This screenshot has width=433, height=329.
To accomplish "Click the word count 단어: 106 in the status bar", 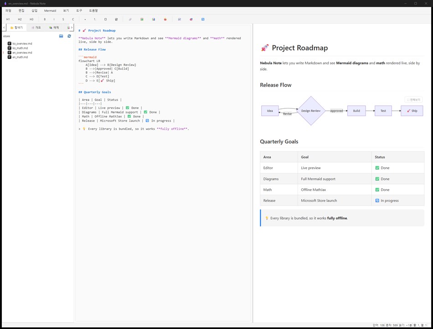I will (x=378, y=325).
